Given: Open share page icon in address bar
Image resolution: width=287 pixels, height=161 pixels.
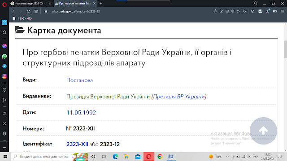Looking at the screenshot, I should click(221, 11).
